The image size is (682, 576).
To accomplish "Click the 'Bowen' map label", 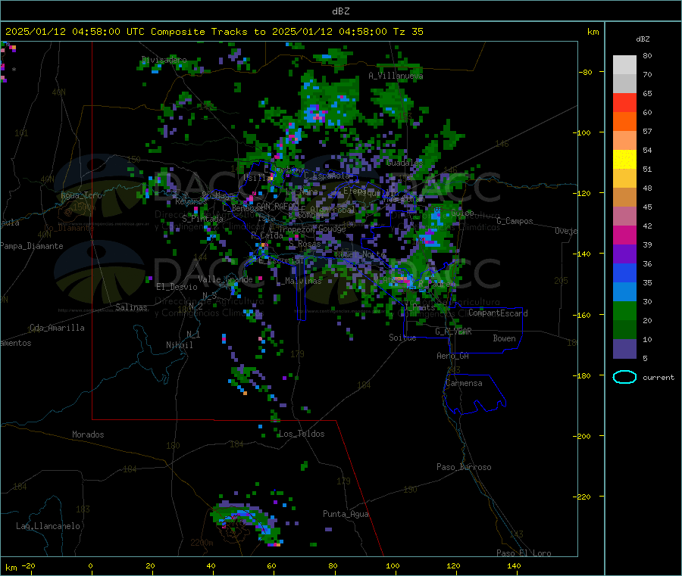I will tap(504, 338).
